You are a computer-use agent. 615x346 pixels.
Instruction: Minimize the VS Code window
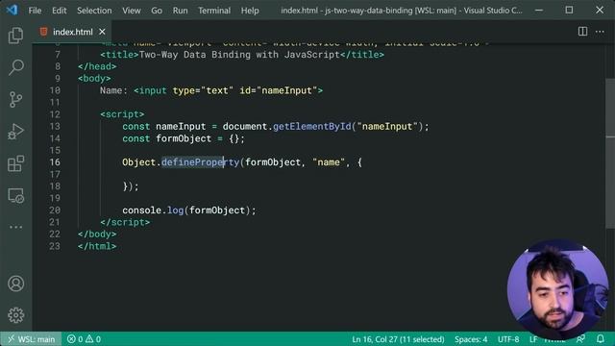[539, 11]
